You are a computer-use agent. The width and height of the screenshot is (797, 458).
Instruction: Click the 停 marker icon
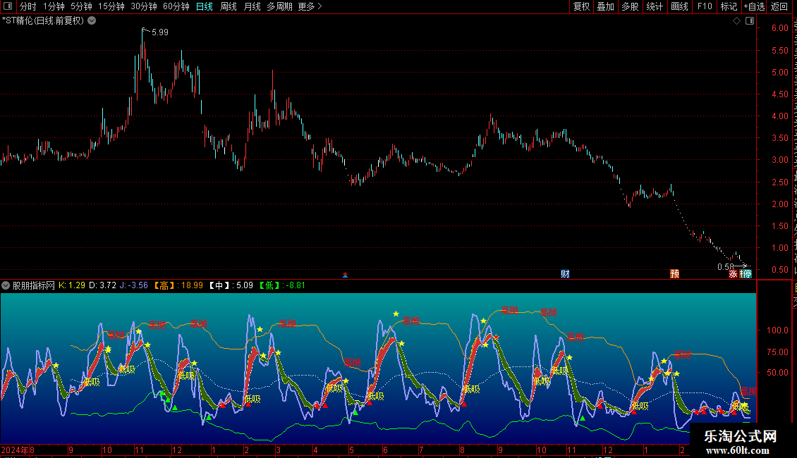(x=746, y=274)
